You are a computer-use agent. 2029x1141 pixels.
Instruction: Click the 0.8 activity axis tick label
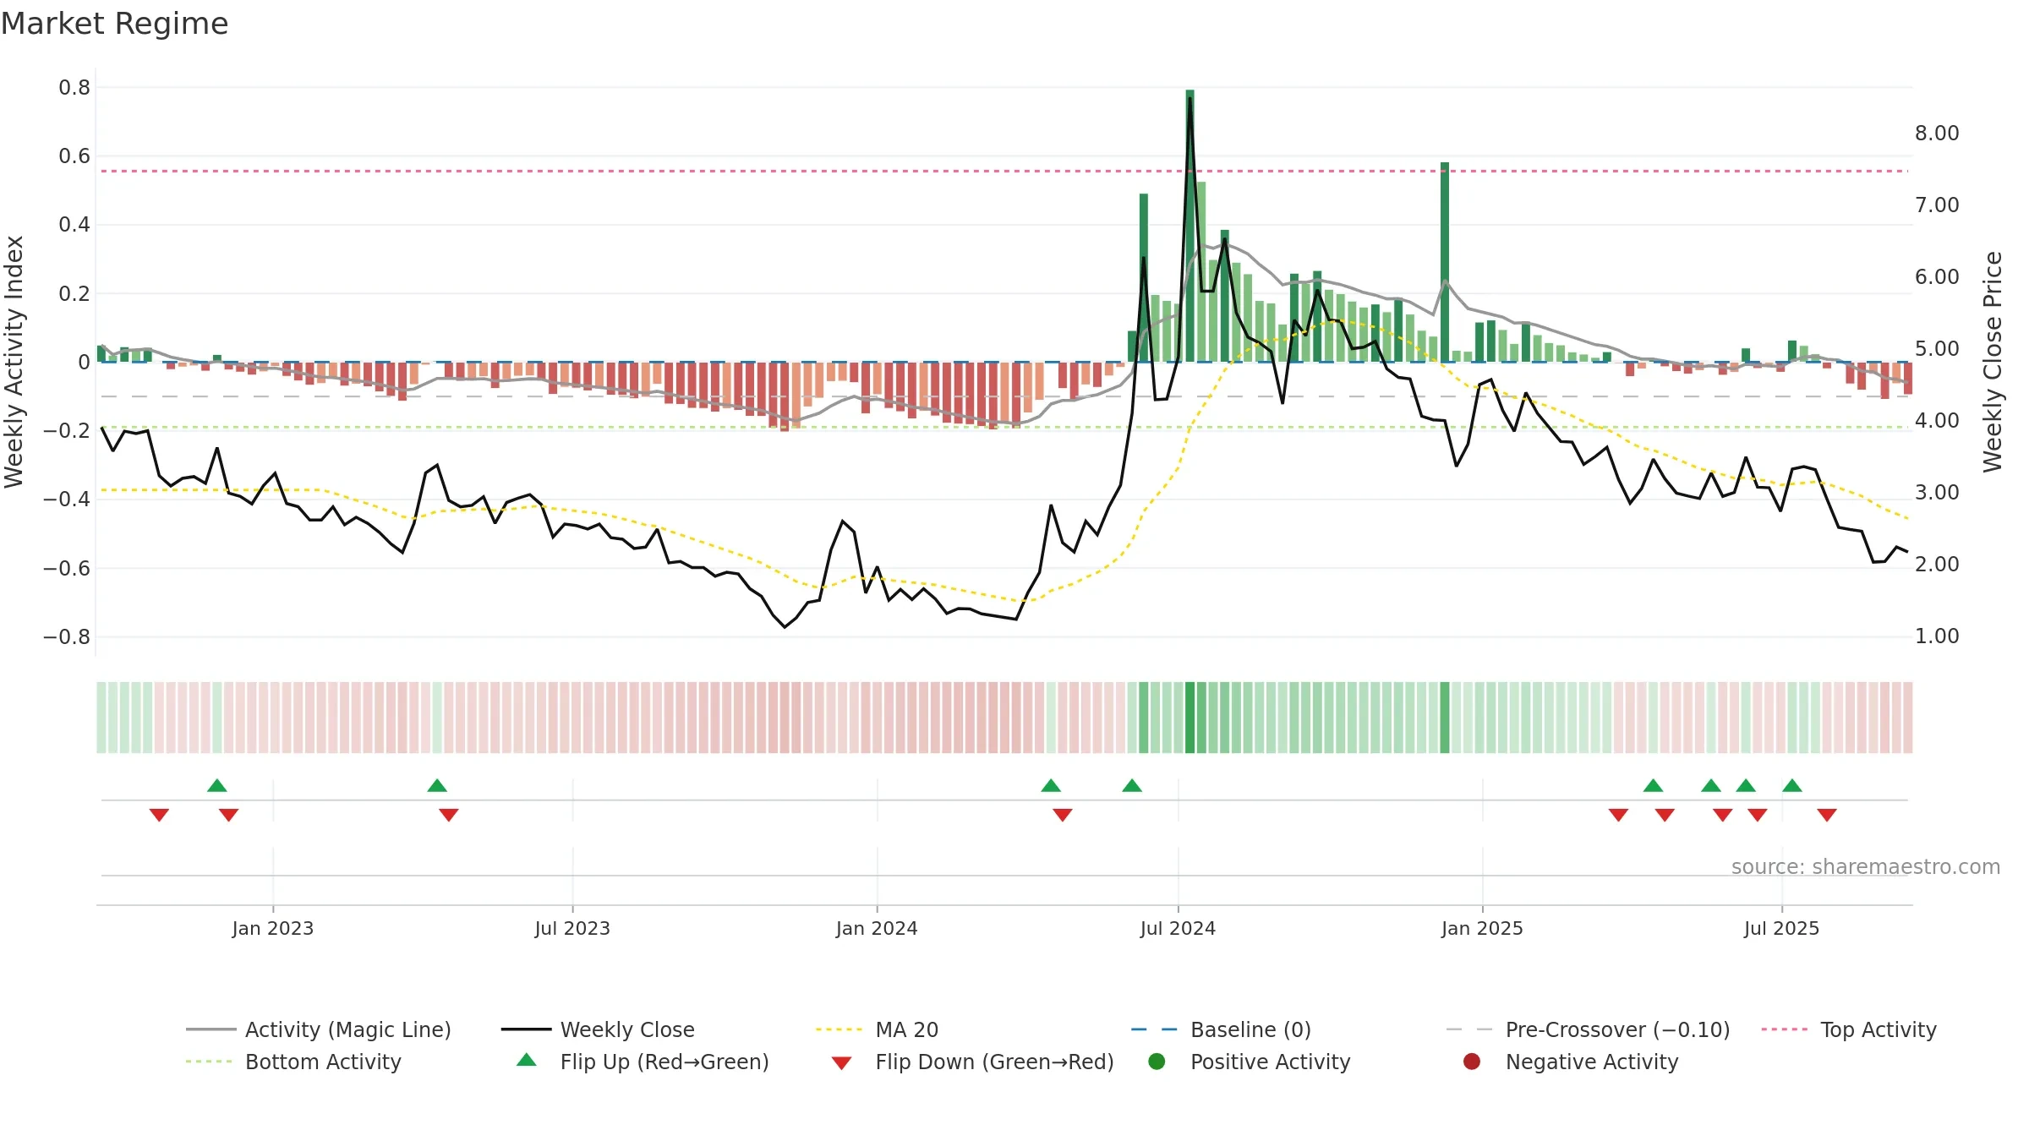pyautogui.click(x=74, y=87)
